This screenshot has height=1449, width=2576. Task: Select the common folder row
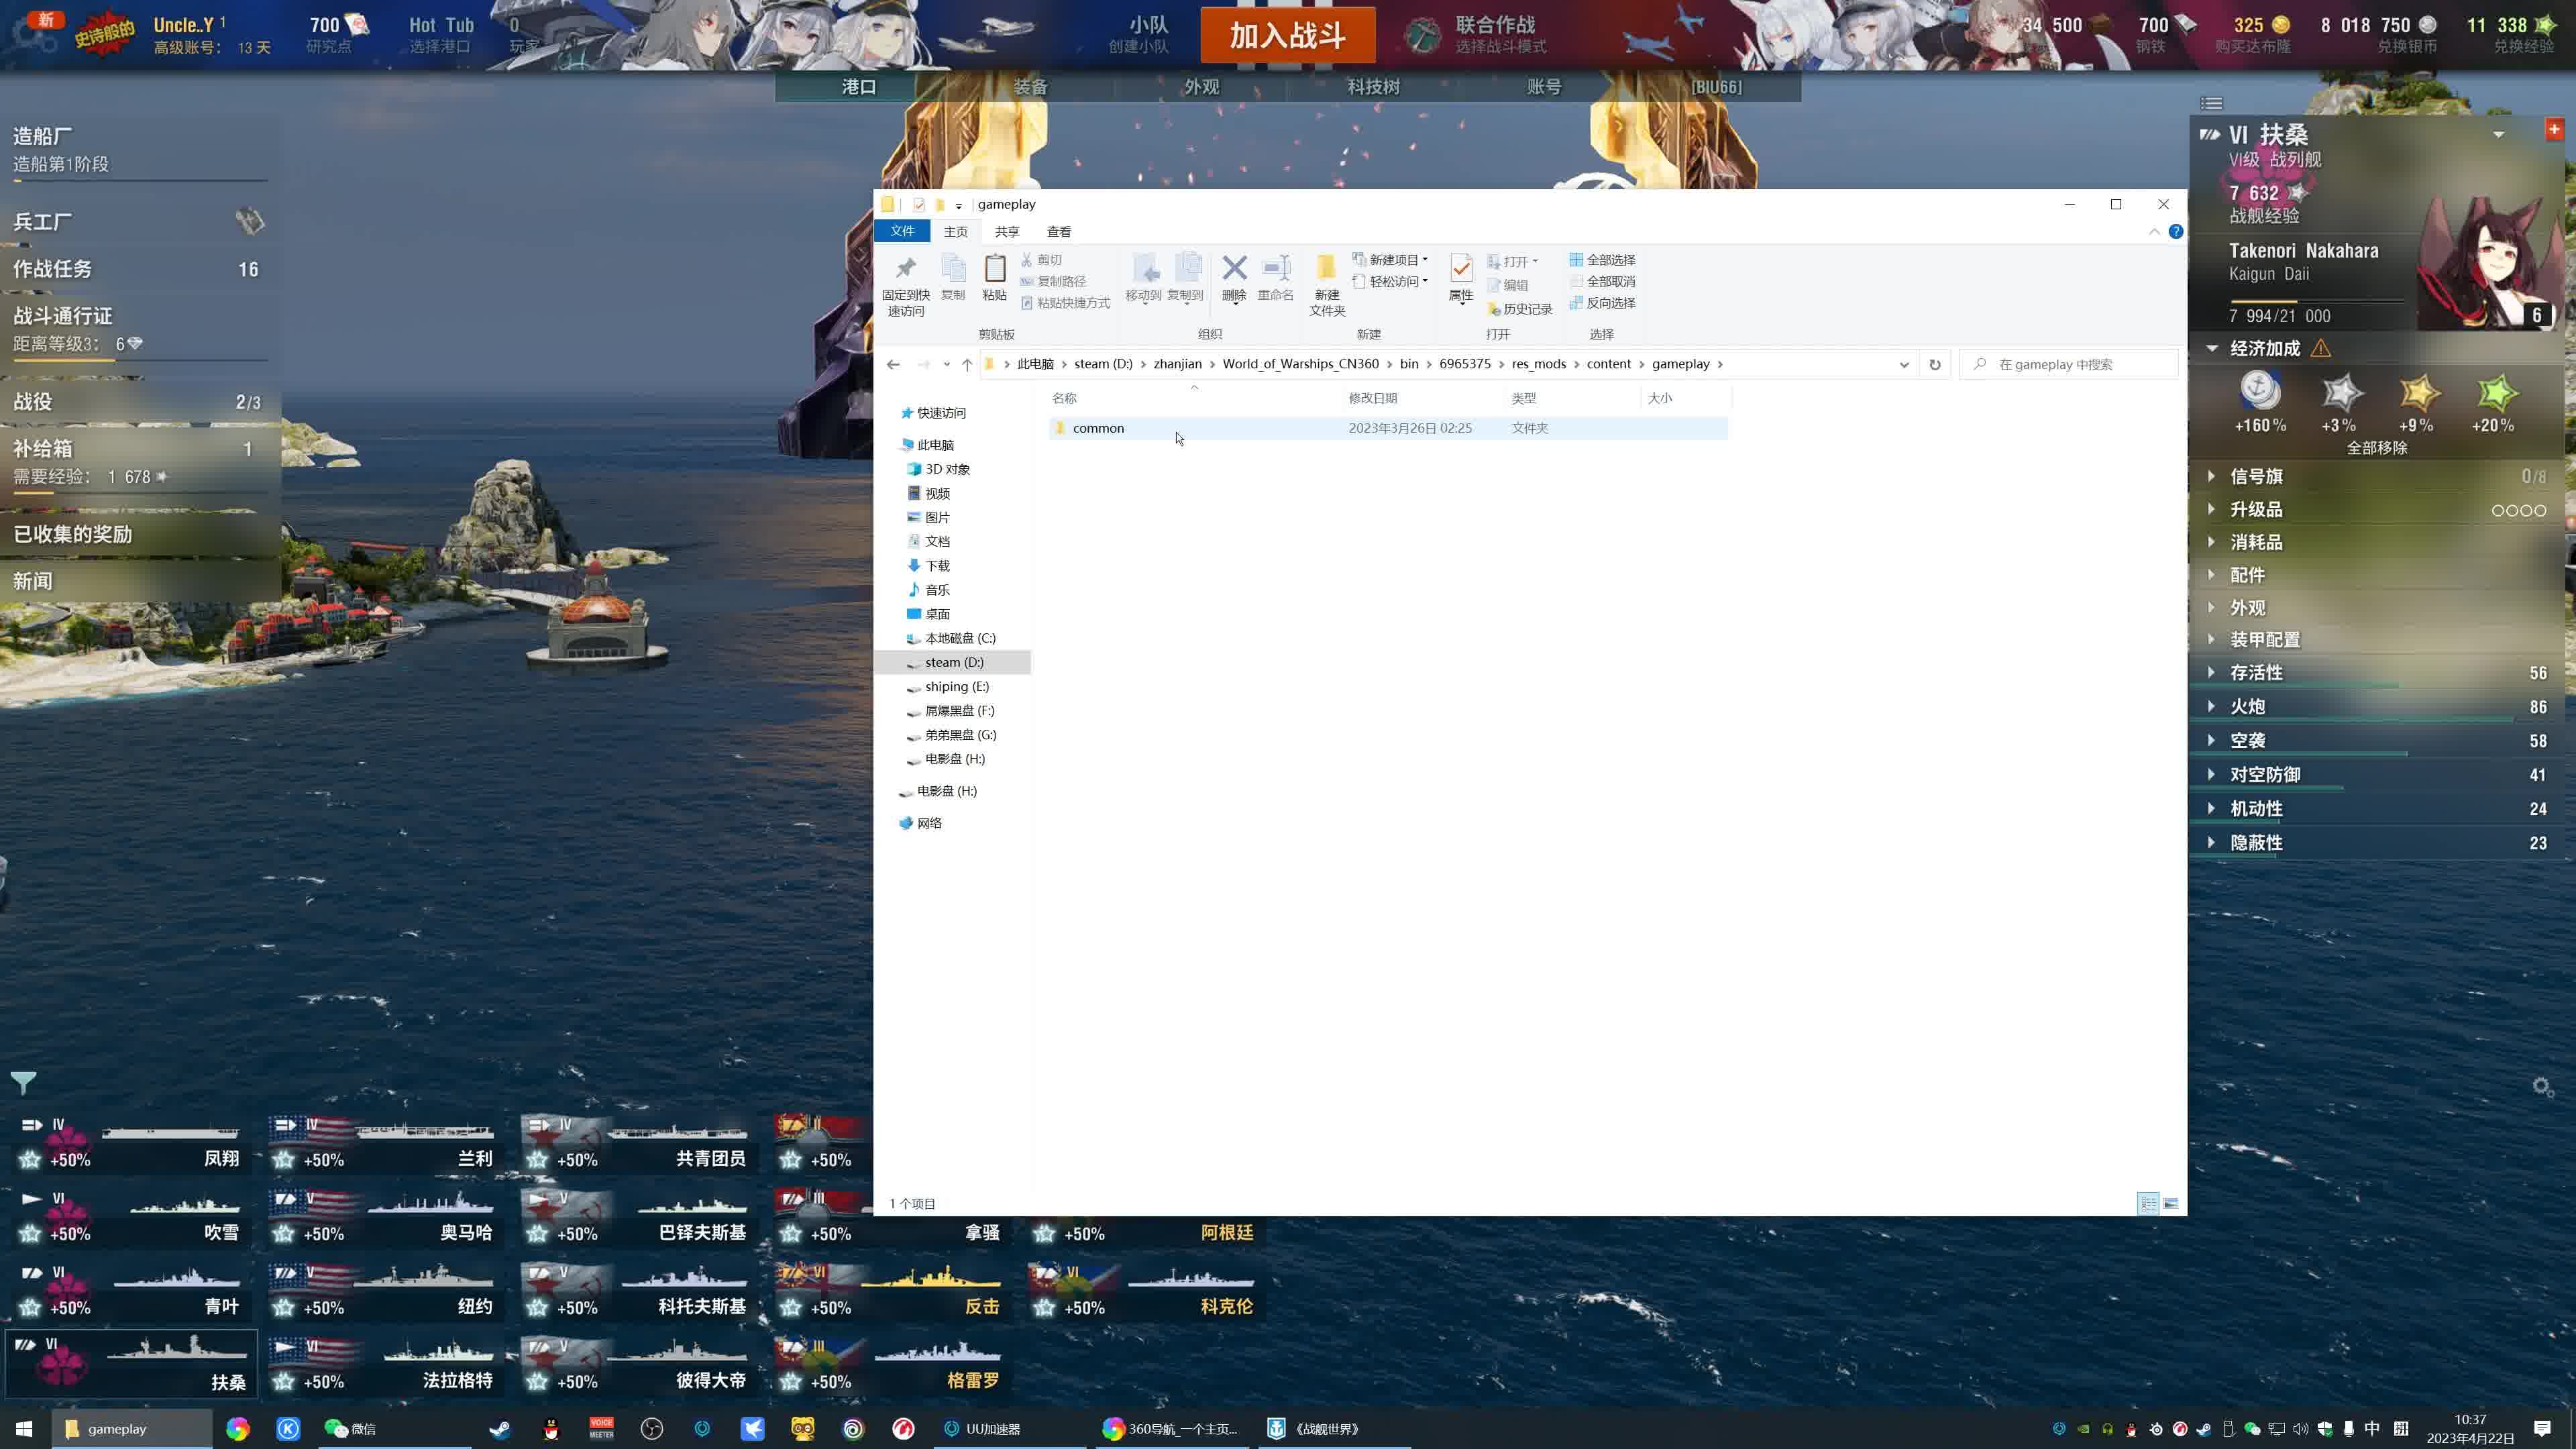tap(1388, 428)
